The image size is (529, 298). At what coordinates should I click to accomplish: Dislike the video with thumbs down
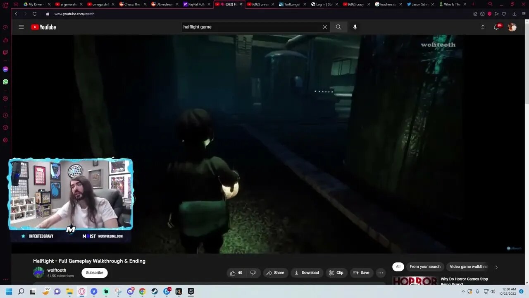click(x=253, y=273)
